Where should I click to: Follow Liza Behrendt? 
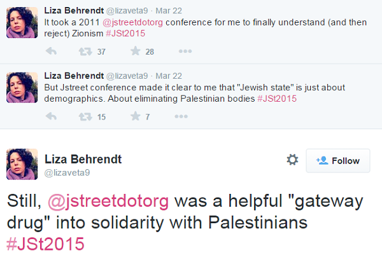338,161
